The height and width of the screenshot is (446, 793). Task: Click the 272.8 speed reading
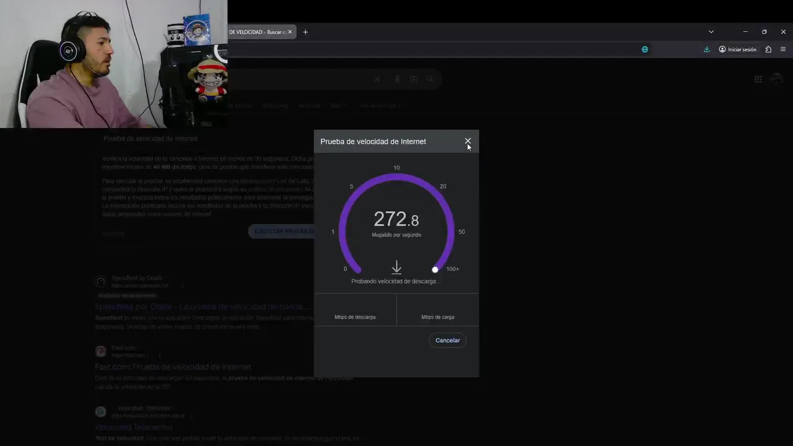(396, 219)
